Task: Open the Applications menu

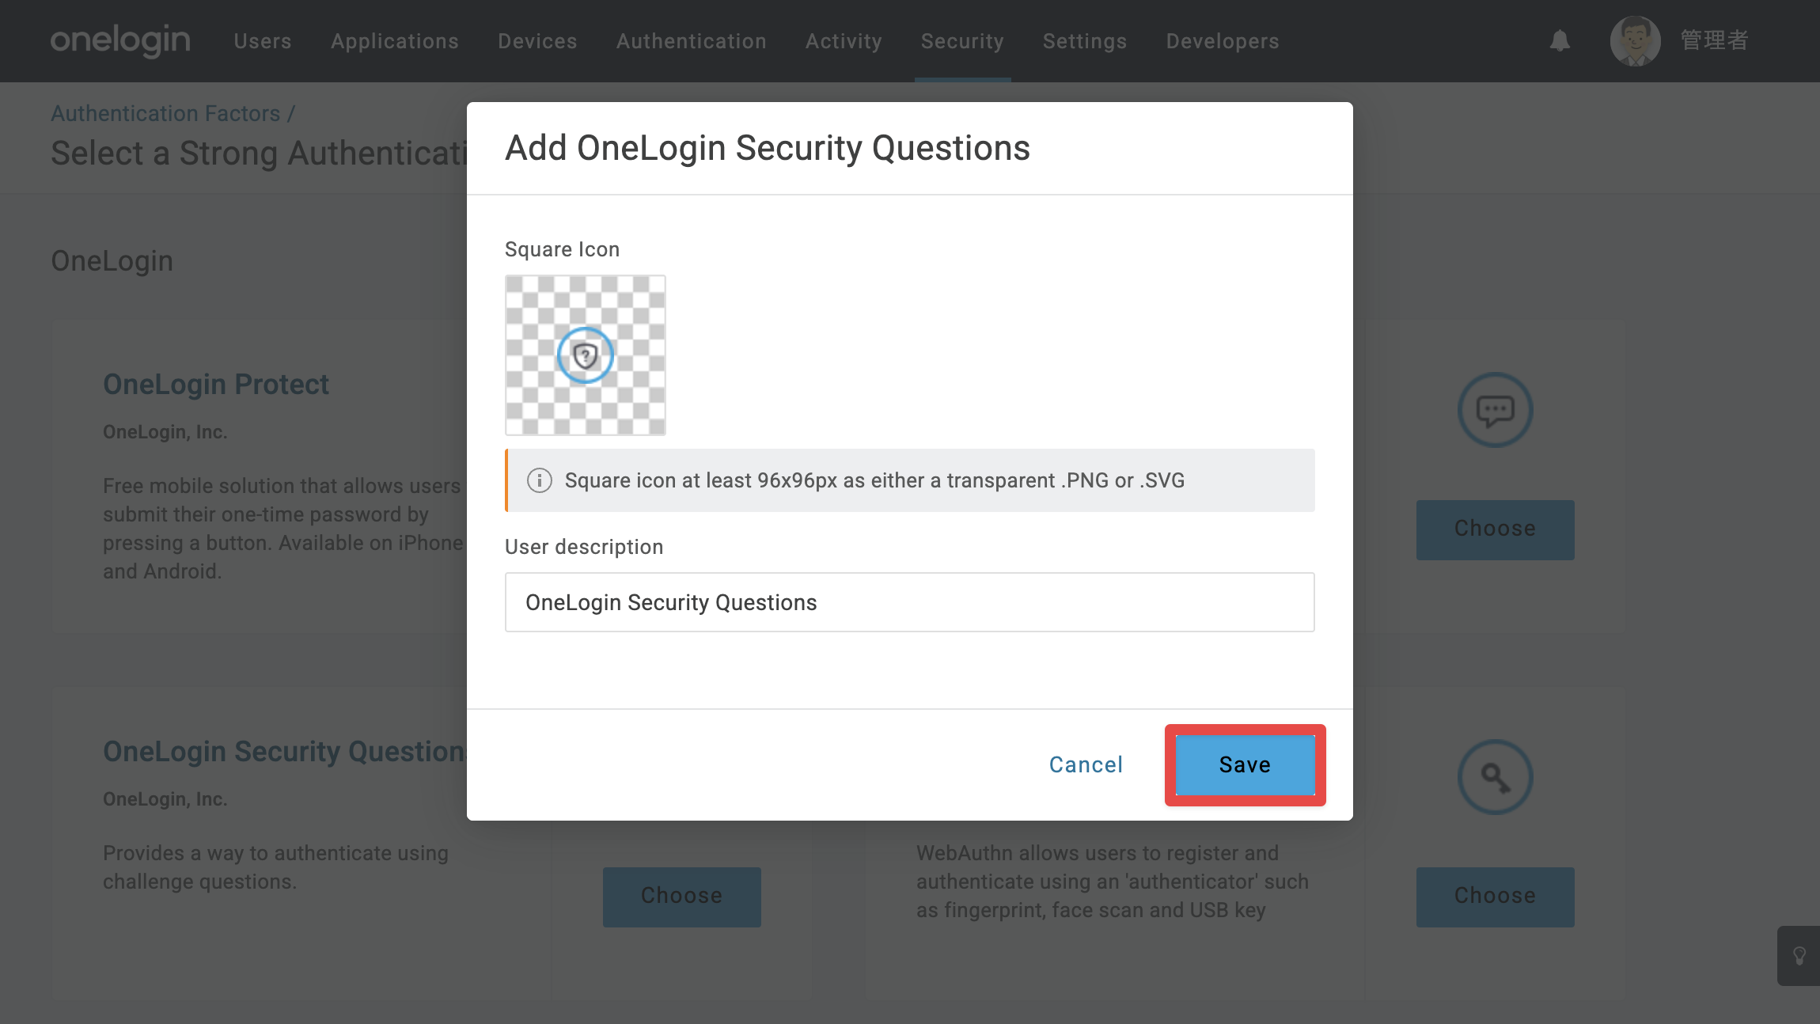Action: 395,41
